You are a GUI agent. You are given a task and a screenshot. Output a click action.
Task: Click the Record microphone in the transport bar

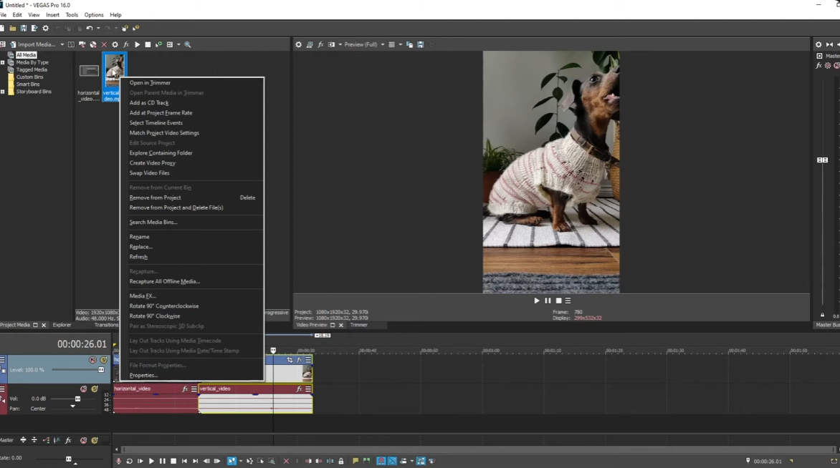pos(118,461)
